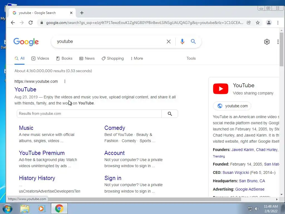Click the Jawed Karim founder link
This screenshot has height=214, width=285.
tap(242, 150)
